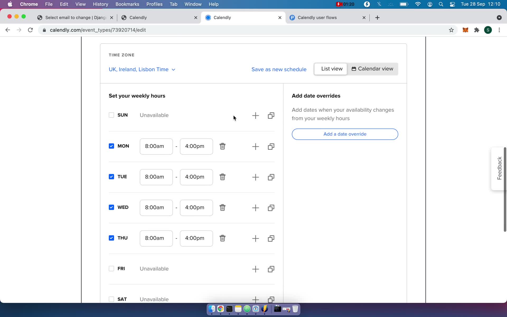Switch to Calendar view

373,69
